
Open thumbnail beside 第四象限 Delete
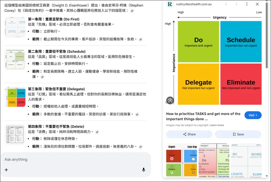coord(15,134)
